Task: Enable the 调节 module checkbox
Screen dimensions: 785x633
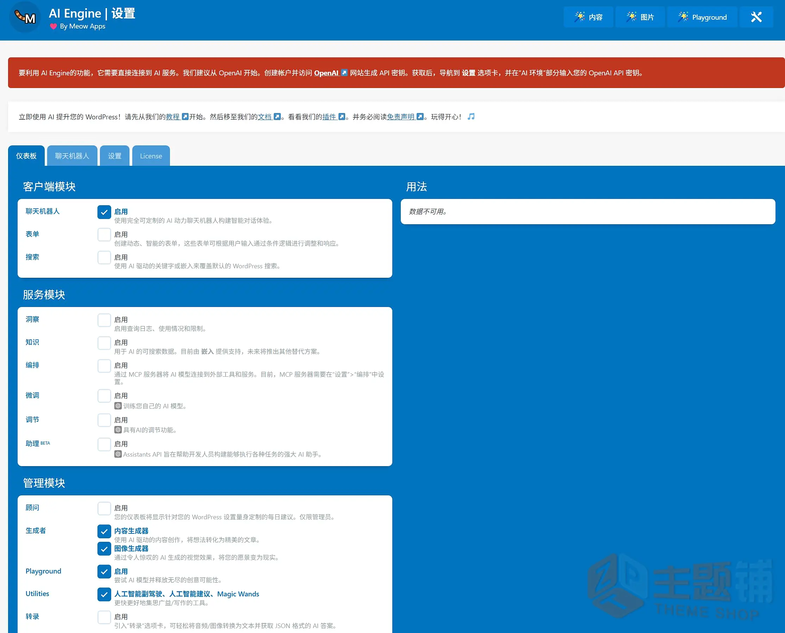Action: [104, 420]
